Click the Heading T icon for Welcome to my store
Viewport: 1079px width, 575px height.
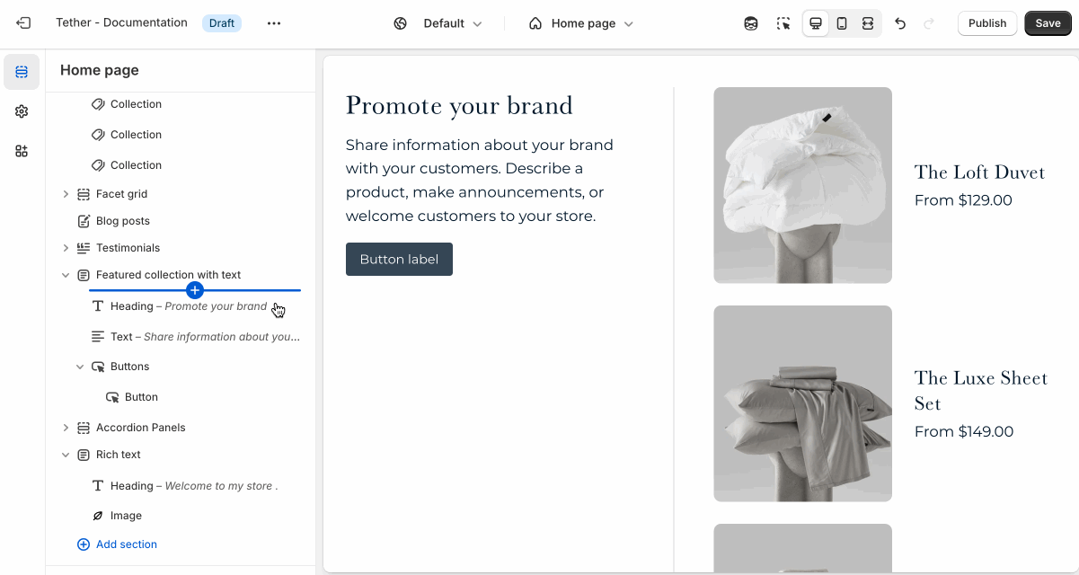[98, 486]
